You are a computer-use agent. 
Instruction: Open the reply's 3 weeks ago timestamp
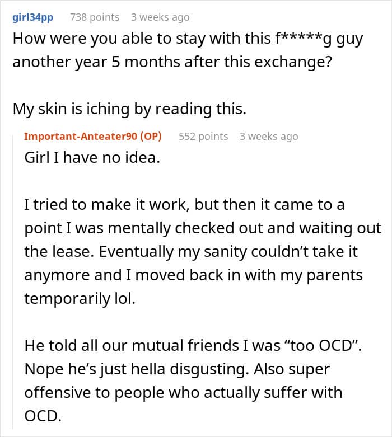click(269, 137)
